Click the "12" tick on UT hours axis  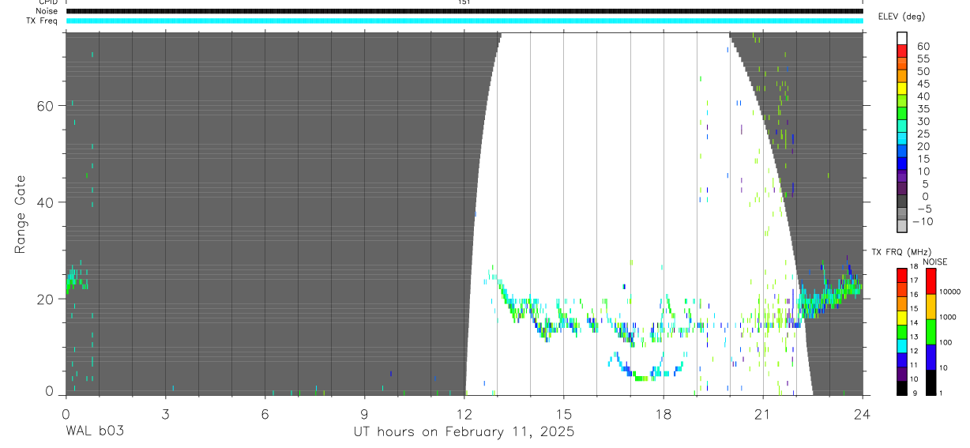(464, 414)
